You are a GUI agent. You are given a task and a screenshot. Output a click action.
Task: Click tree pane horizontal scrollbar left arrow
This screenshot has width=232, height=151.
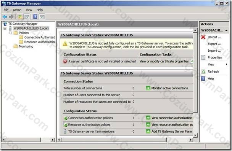[4, 140]
